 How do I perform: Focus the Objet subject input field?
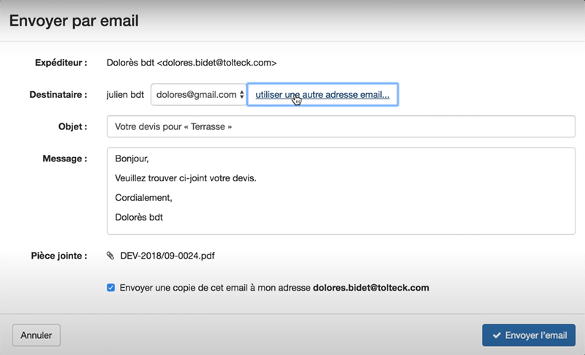pyautogui.click(x=341, y=126)
